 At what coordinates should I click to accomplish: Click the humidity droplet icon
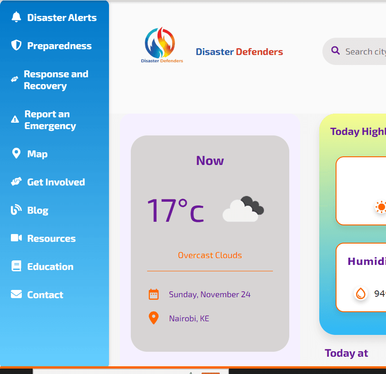tap(361, 294)
